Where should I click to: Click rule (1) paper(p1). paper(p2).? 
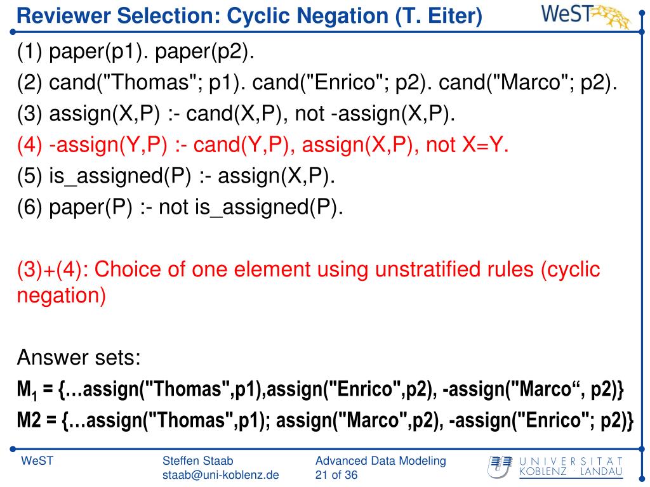pos(136,52)
